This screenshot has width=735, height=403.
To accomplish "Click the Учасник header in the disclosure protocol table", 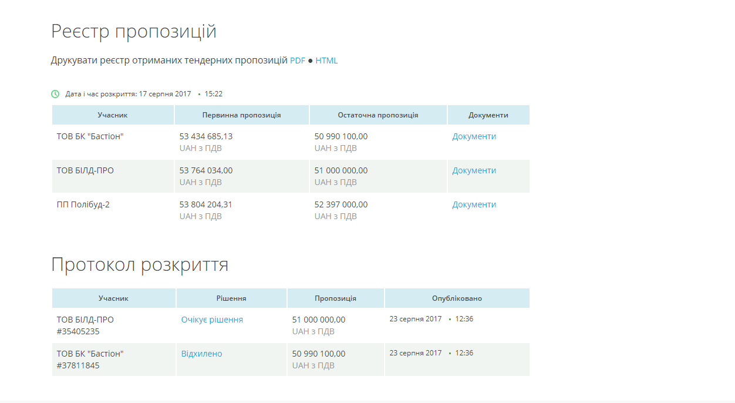I will 113,298.
